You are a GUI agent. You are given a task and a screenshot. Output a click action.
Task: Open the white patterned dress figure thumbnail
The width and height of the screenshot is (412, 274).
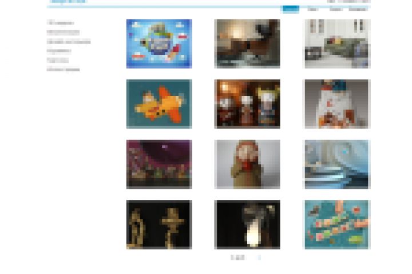(x=338, y=104)
